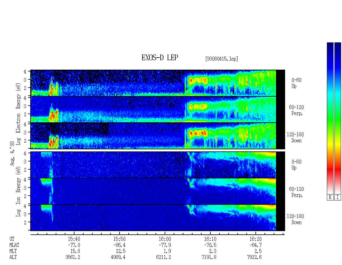Click the 15:50 UT tick label
Image resolution: width=342 pixels, height=265 pixels.
[119, 239]
